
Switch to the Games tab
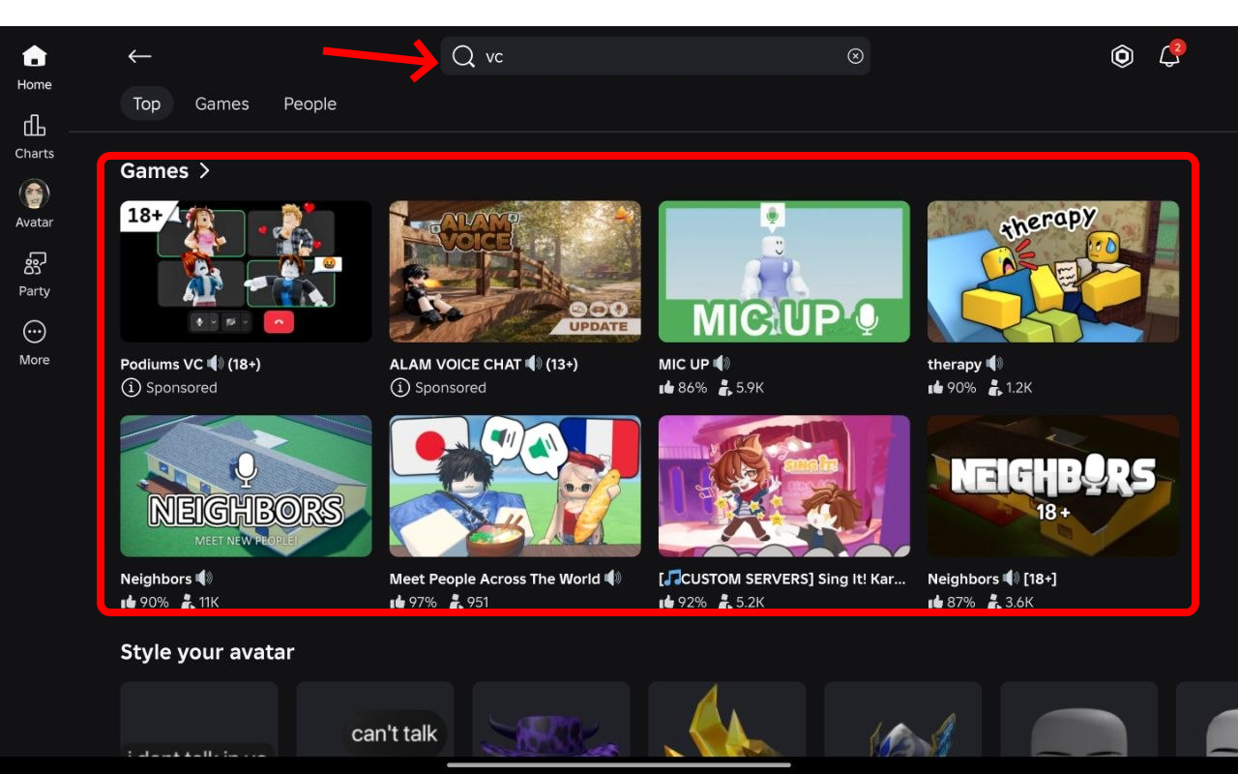tap(222, 104)
